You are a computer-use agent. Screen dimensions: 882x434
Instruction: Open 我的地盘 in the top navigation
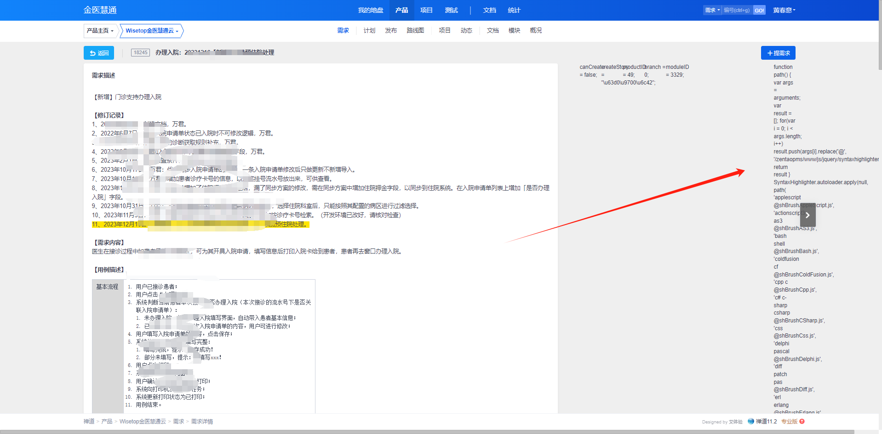[371, 10]
